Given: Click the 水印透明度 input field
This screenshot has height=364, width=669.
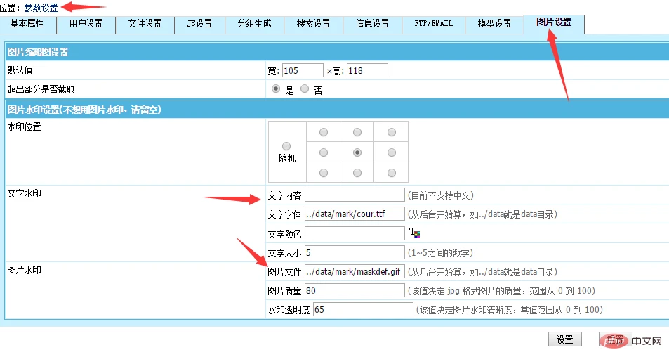Looking at the screenshot, I should (x=363, y=309).
